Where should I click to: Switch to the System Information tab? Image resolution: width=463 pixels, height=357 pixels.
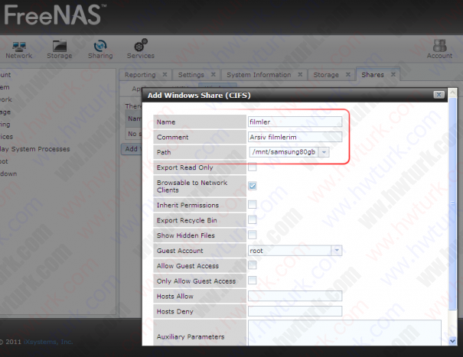coord(259,75)
